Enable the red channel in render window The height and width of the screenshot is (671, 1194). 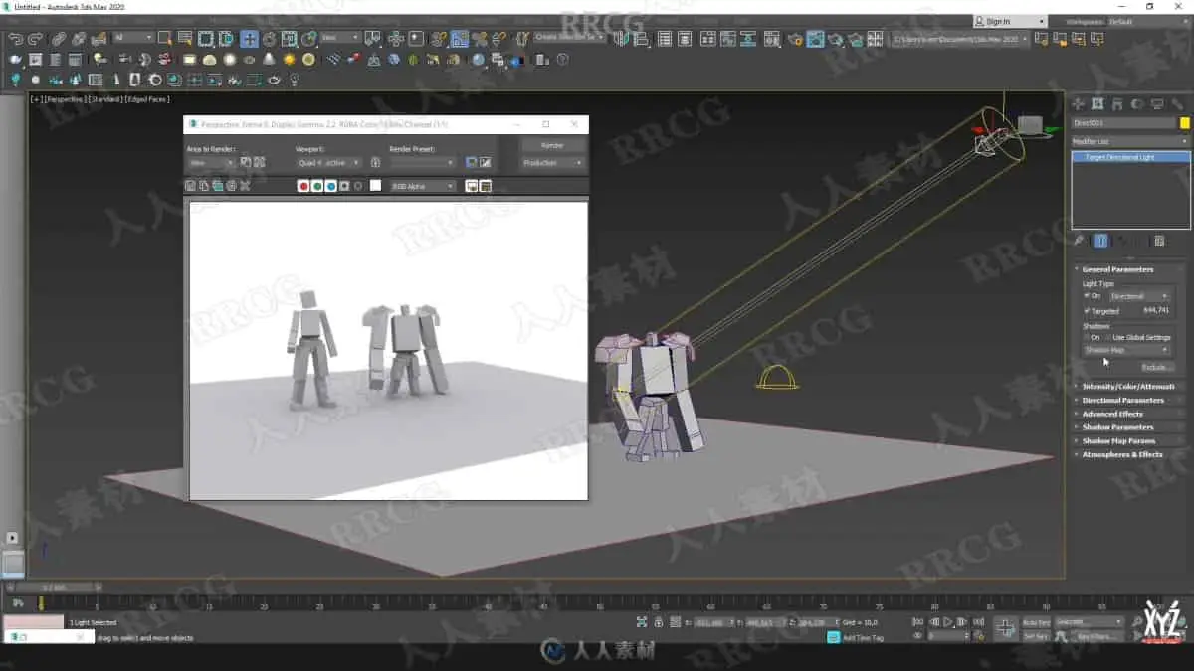click(304, 186)
